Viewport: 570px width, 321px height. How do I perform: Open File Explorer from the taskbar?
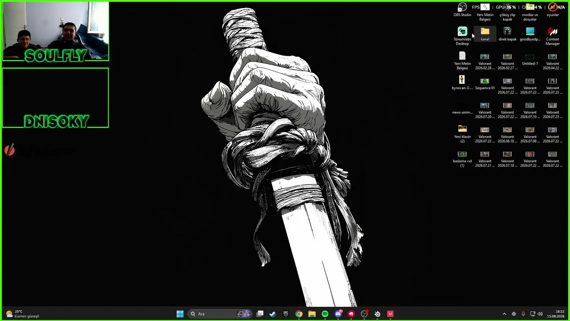(x=312, y=314)
